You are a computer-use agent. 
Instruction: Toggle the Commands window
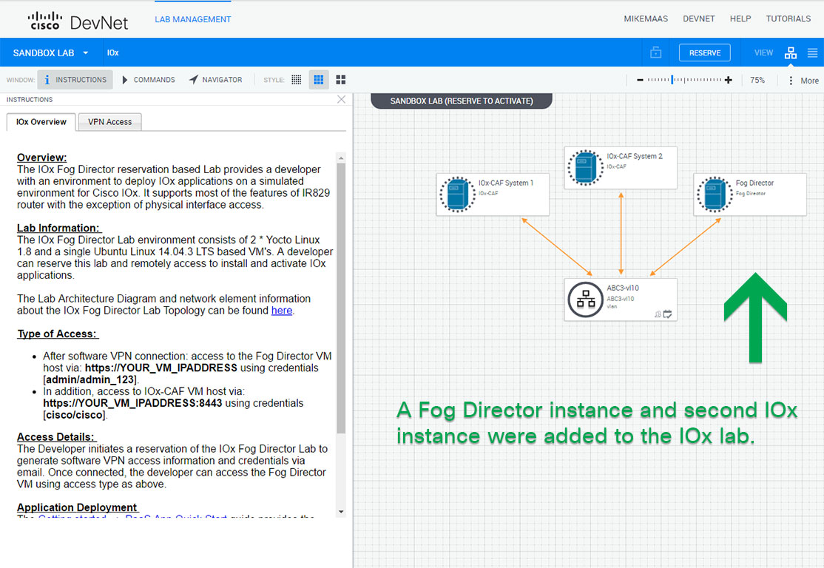point(149,80)
